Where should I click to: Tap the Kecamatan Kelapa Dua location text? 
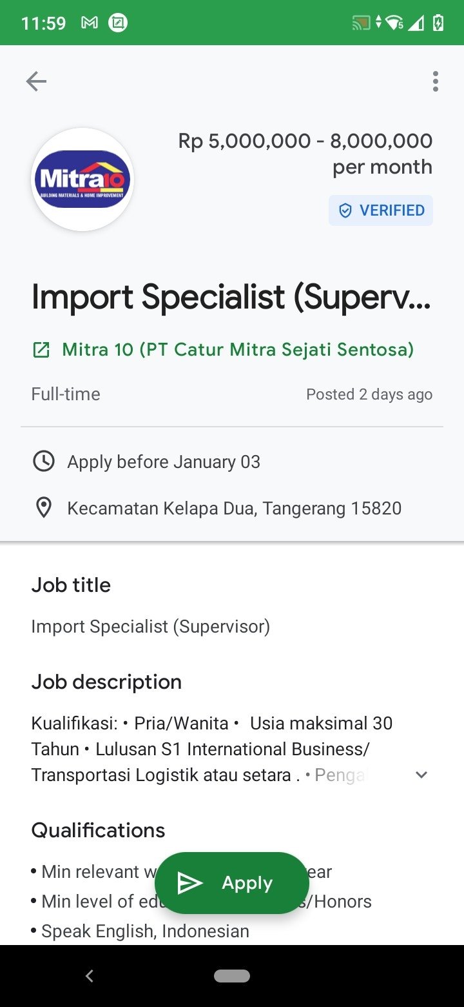(235, 508)
